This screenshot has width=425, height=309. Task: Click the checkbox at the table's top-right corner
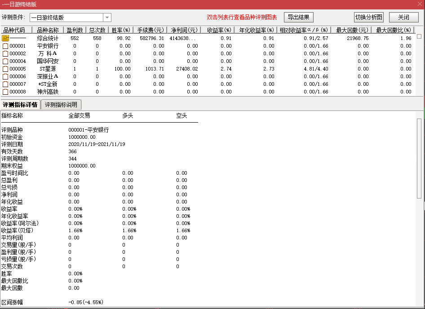[419, 36]
